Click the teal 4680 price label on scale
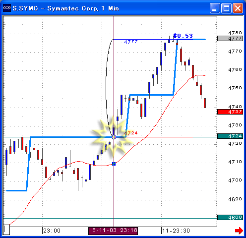This screenshot has height=238, width=246. point(230,217)
